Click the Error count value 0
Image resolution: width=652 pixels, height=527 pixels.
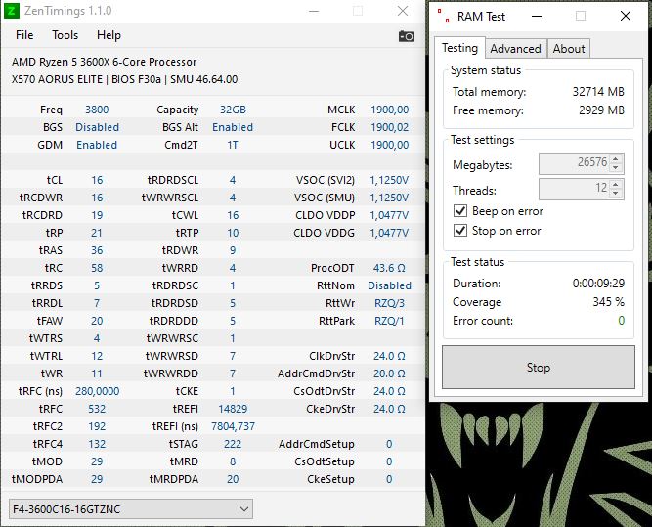[622, 321]
